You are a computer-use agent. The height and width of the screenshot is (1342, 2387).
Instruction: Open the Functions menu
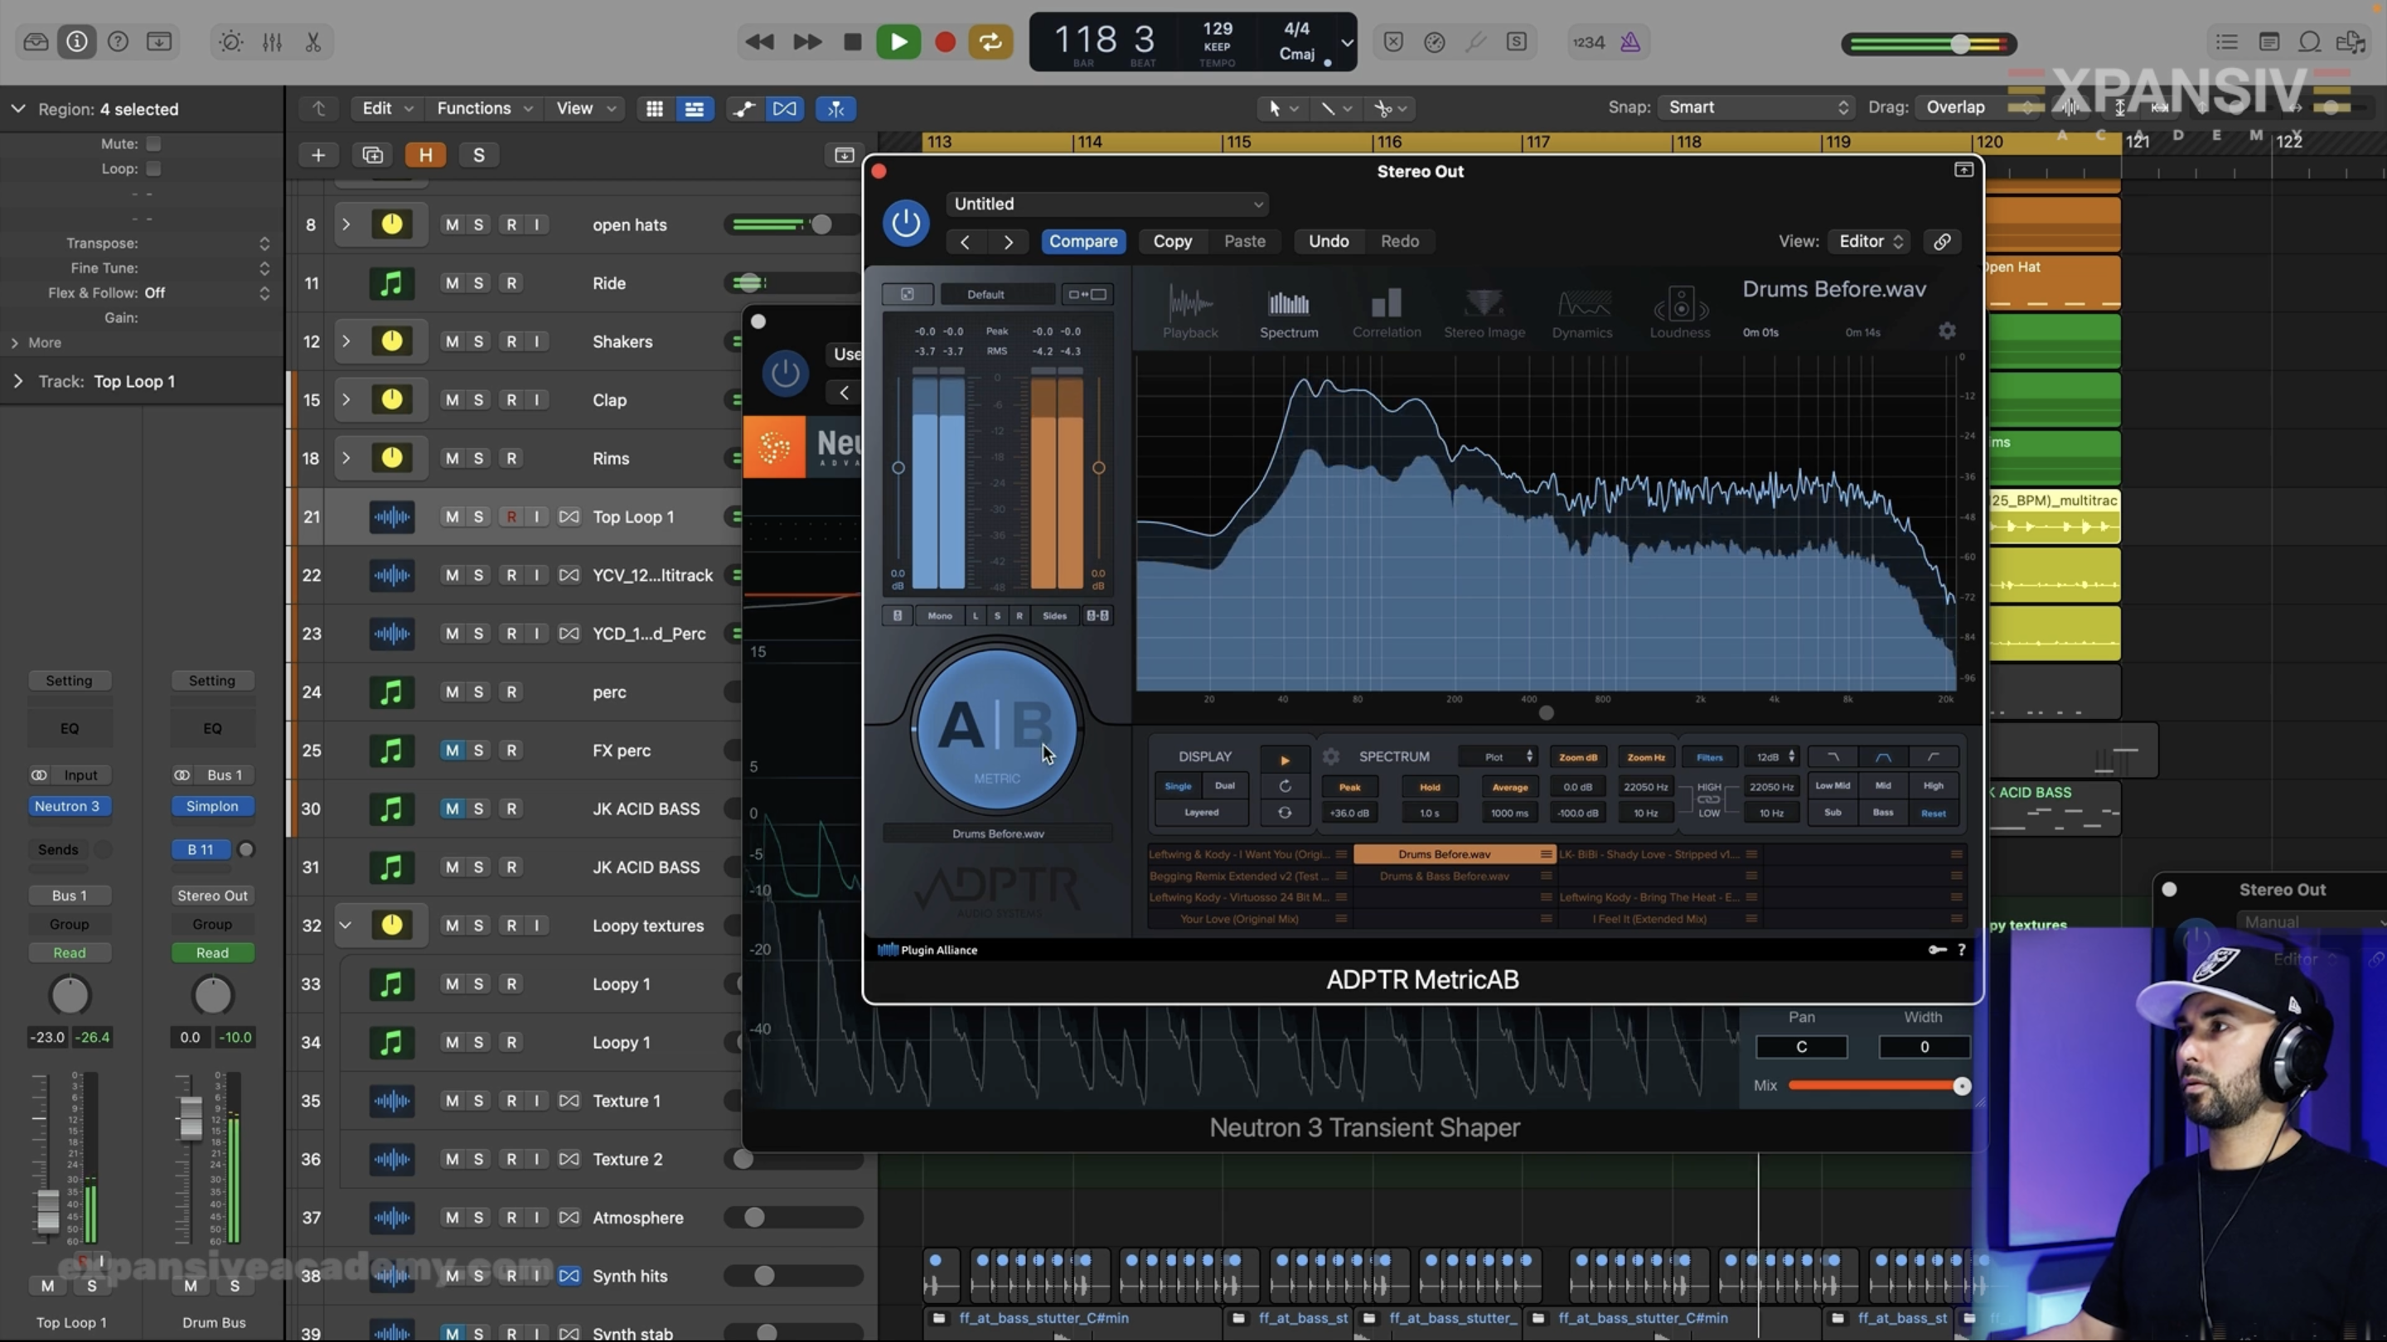pos(484,109)
